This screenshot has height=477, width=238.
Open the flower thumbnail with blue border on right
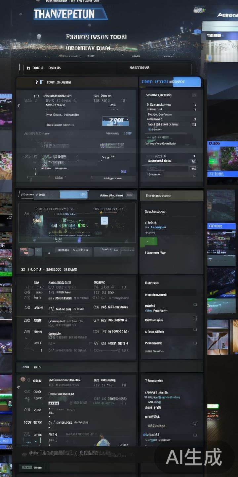point(222,159)
